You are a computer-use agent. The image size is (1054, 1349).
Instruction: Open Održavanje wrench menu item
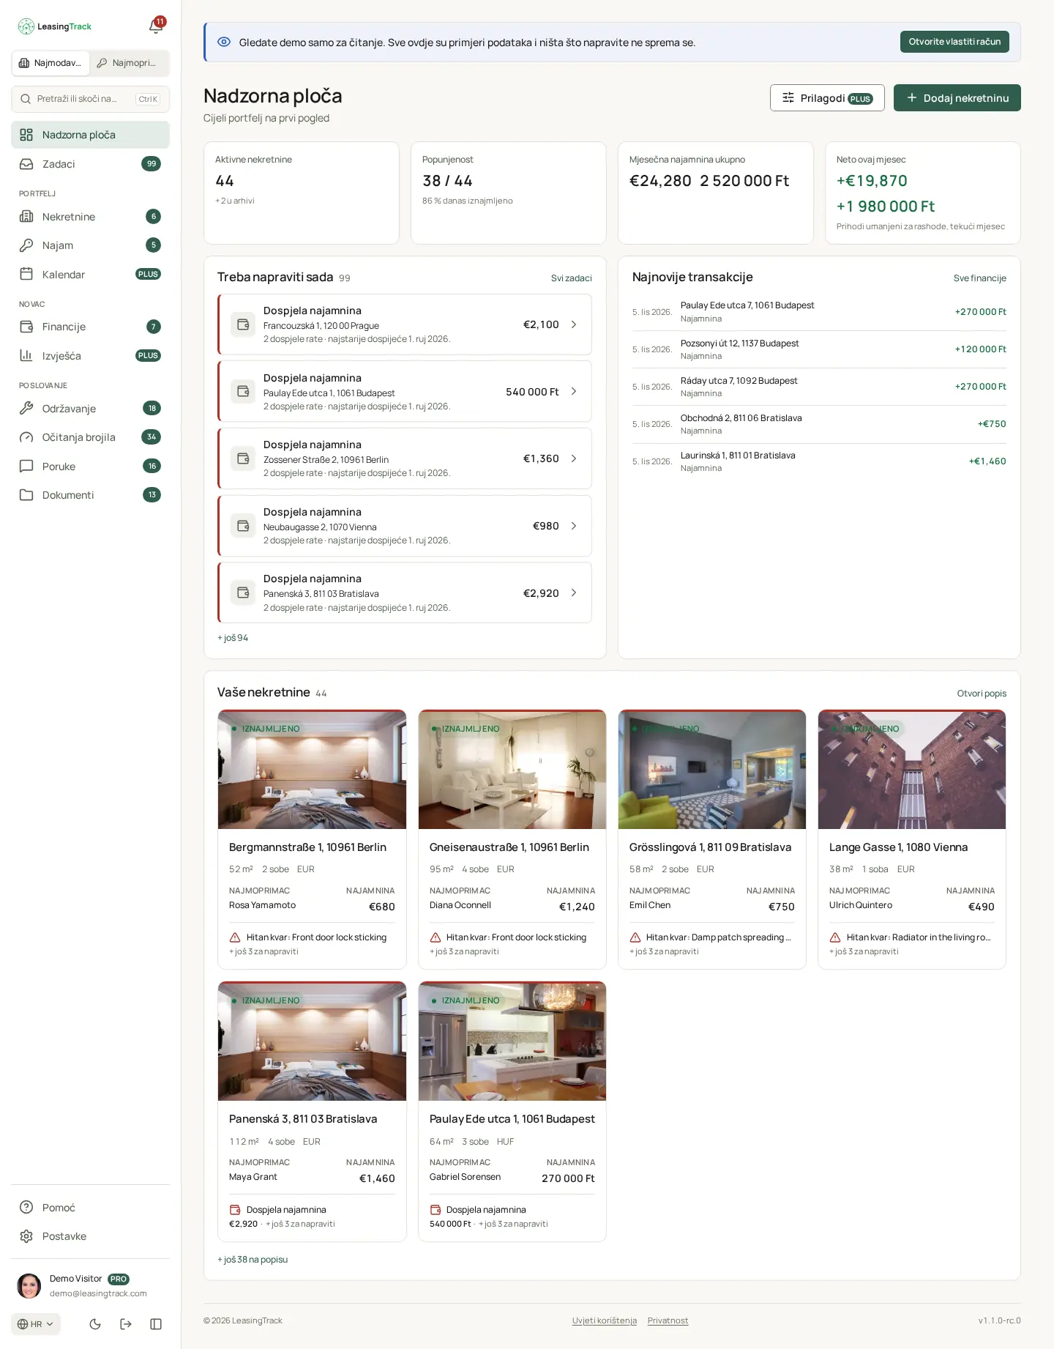tap(90, 409)
